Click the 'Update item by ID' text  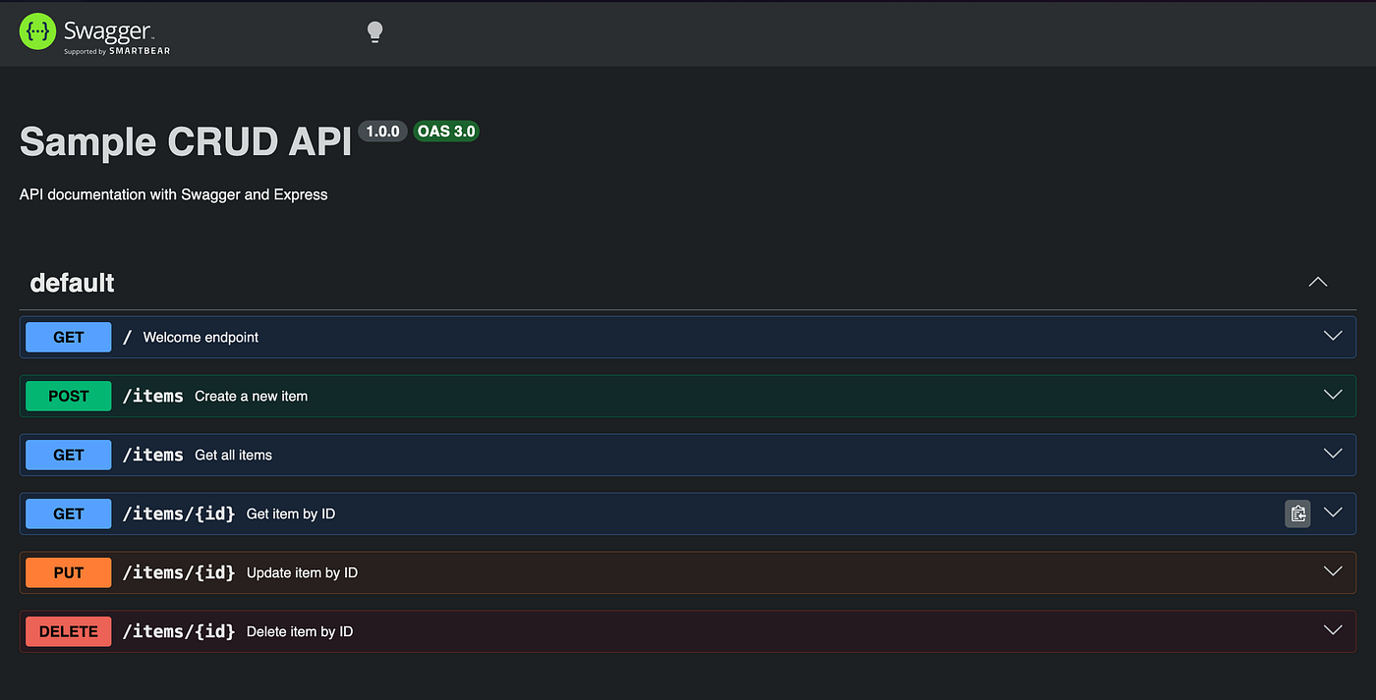click(302, 572)
